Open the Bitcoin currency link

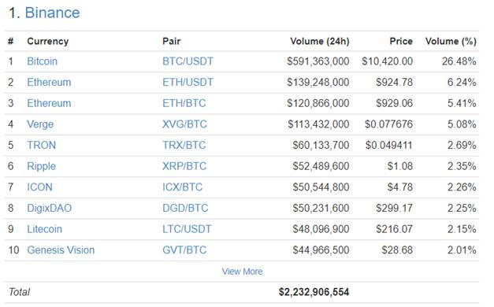tap(43, 61)
